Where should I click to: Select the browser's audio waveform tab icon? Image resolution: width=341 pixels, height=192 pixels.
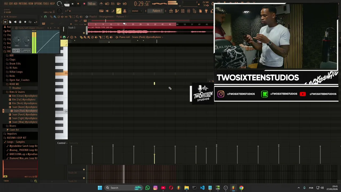pyautogui.click(x=5, y=22)
